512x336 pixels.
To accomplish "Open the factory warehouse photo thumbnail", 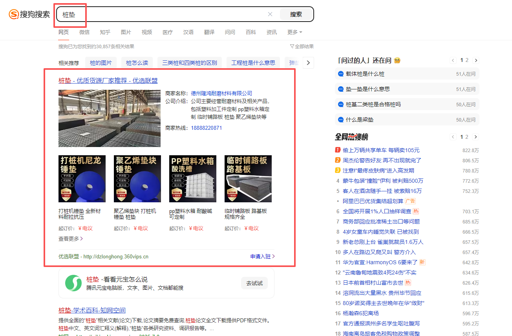I will [110, 118].
